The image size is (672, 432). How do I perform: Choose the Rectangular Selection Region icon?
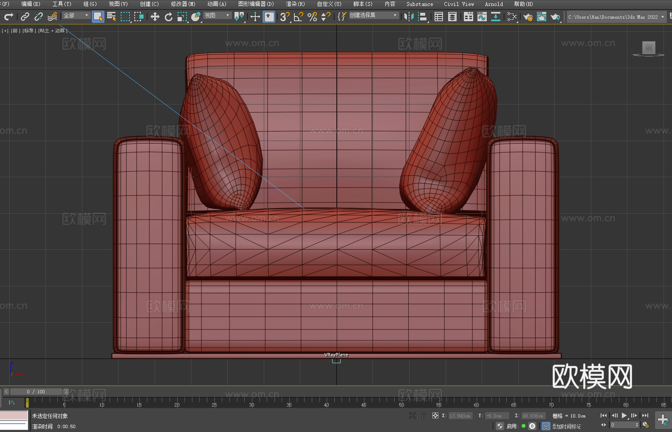[x=125, y=17]
